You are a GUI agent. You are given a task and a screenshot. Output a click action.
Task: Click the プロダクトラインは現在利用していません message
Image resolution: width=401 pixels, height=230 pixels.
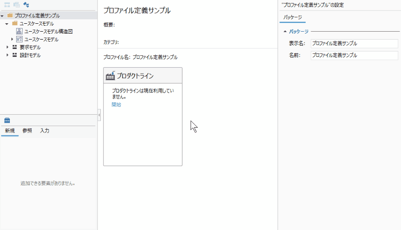pyautogui.click(x=143, y=93)
